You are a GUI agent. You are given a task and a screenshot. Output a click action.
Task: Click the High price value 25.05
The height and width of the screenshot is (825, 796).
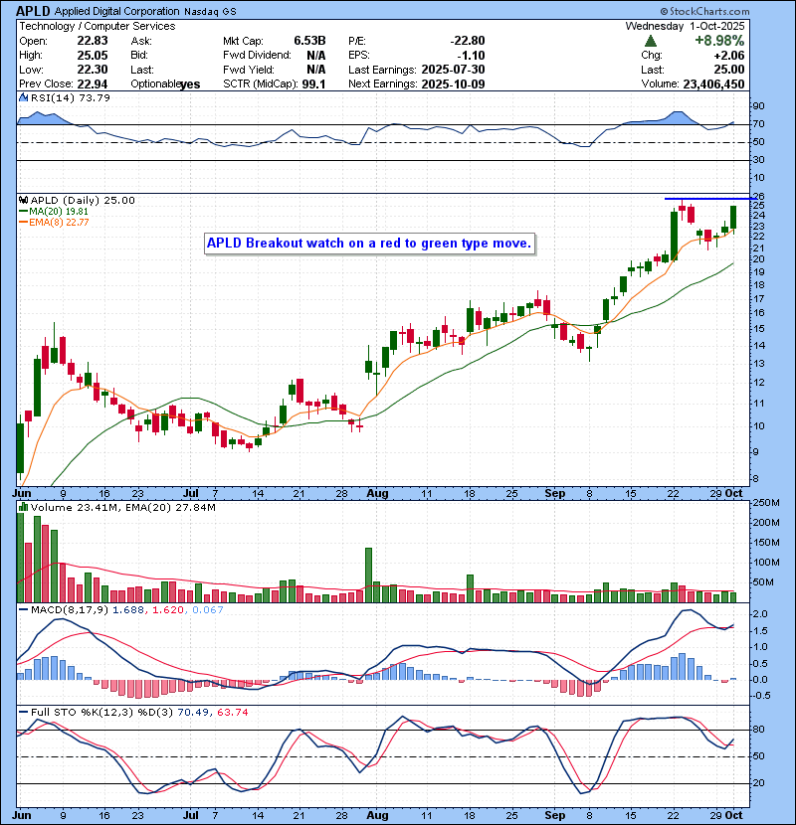coord(93,56)
